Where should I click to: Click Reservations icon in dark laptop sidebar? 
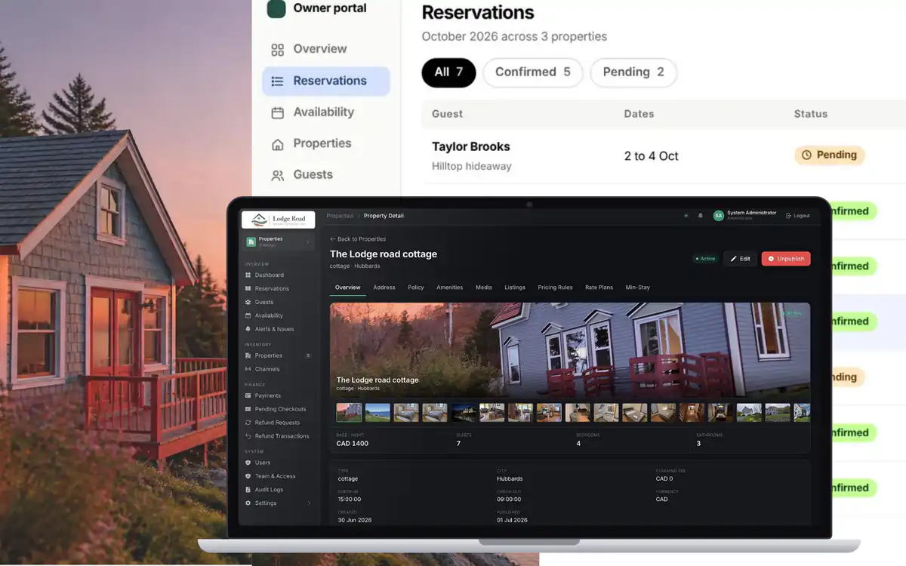(x=248, y=289)
